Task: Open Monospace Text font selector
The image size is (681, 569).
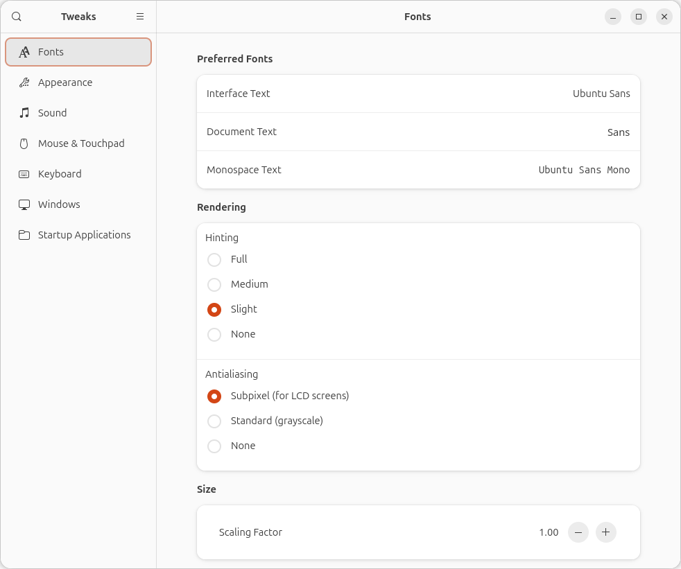Action: point(584,170)
